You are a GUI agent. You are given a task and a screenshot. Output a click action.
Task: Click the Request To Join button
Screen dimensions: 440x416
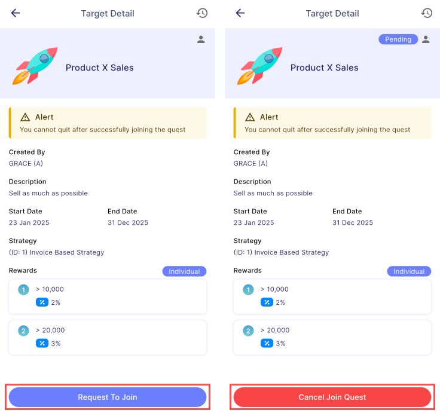click(x=108, y=397)
